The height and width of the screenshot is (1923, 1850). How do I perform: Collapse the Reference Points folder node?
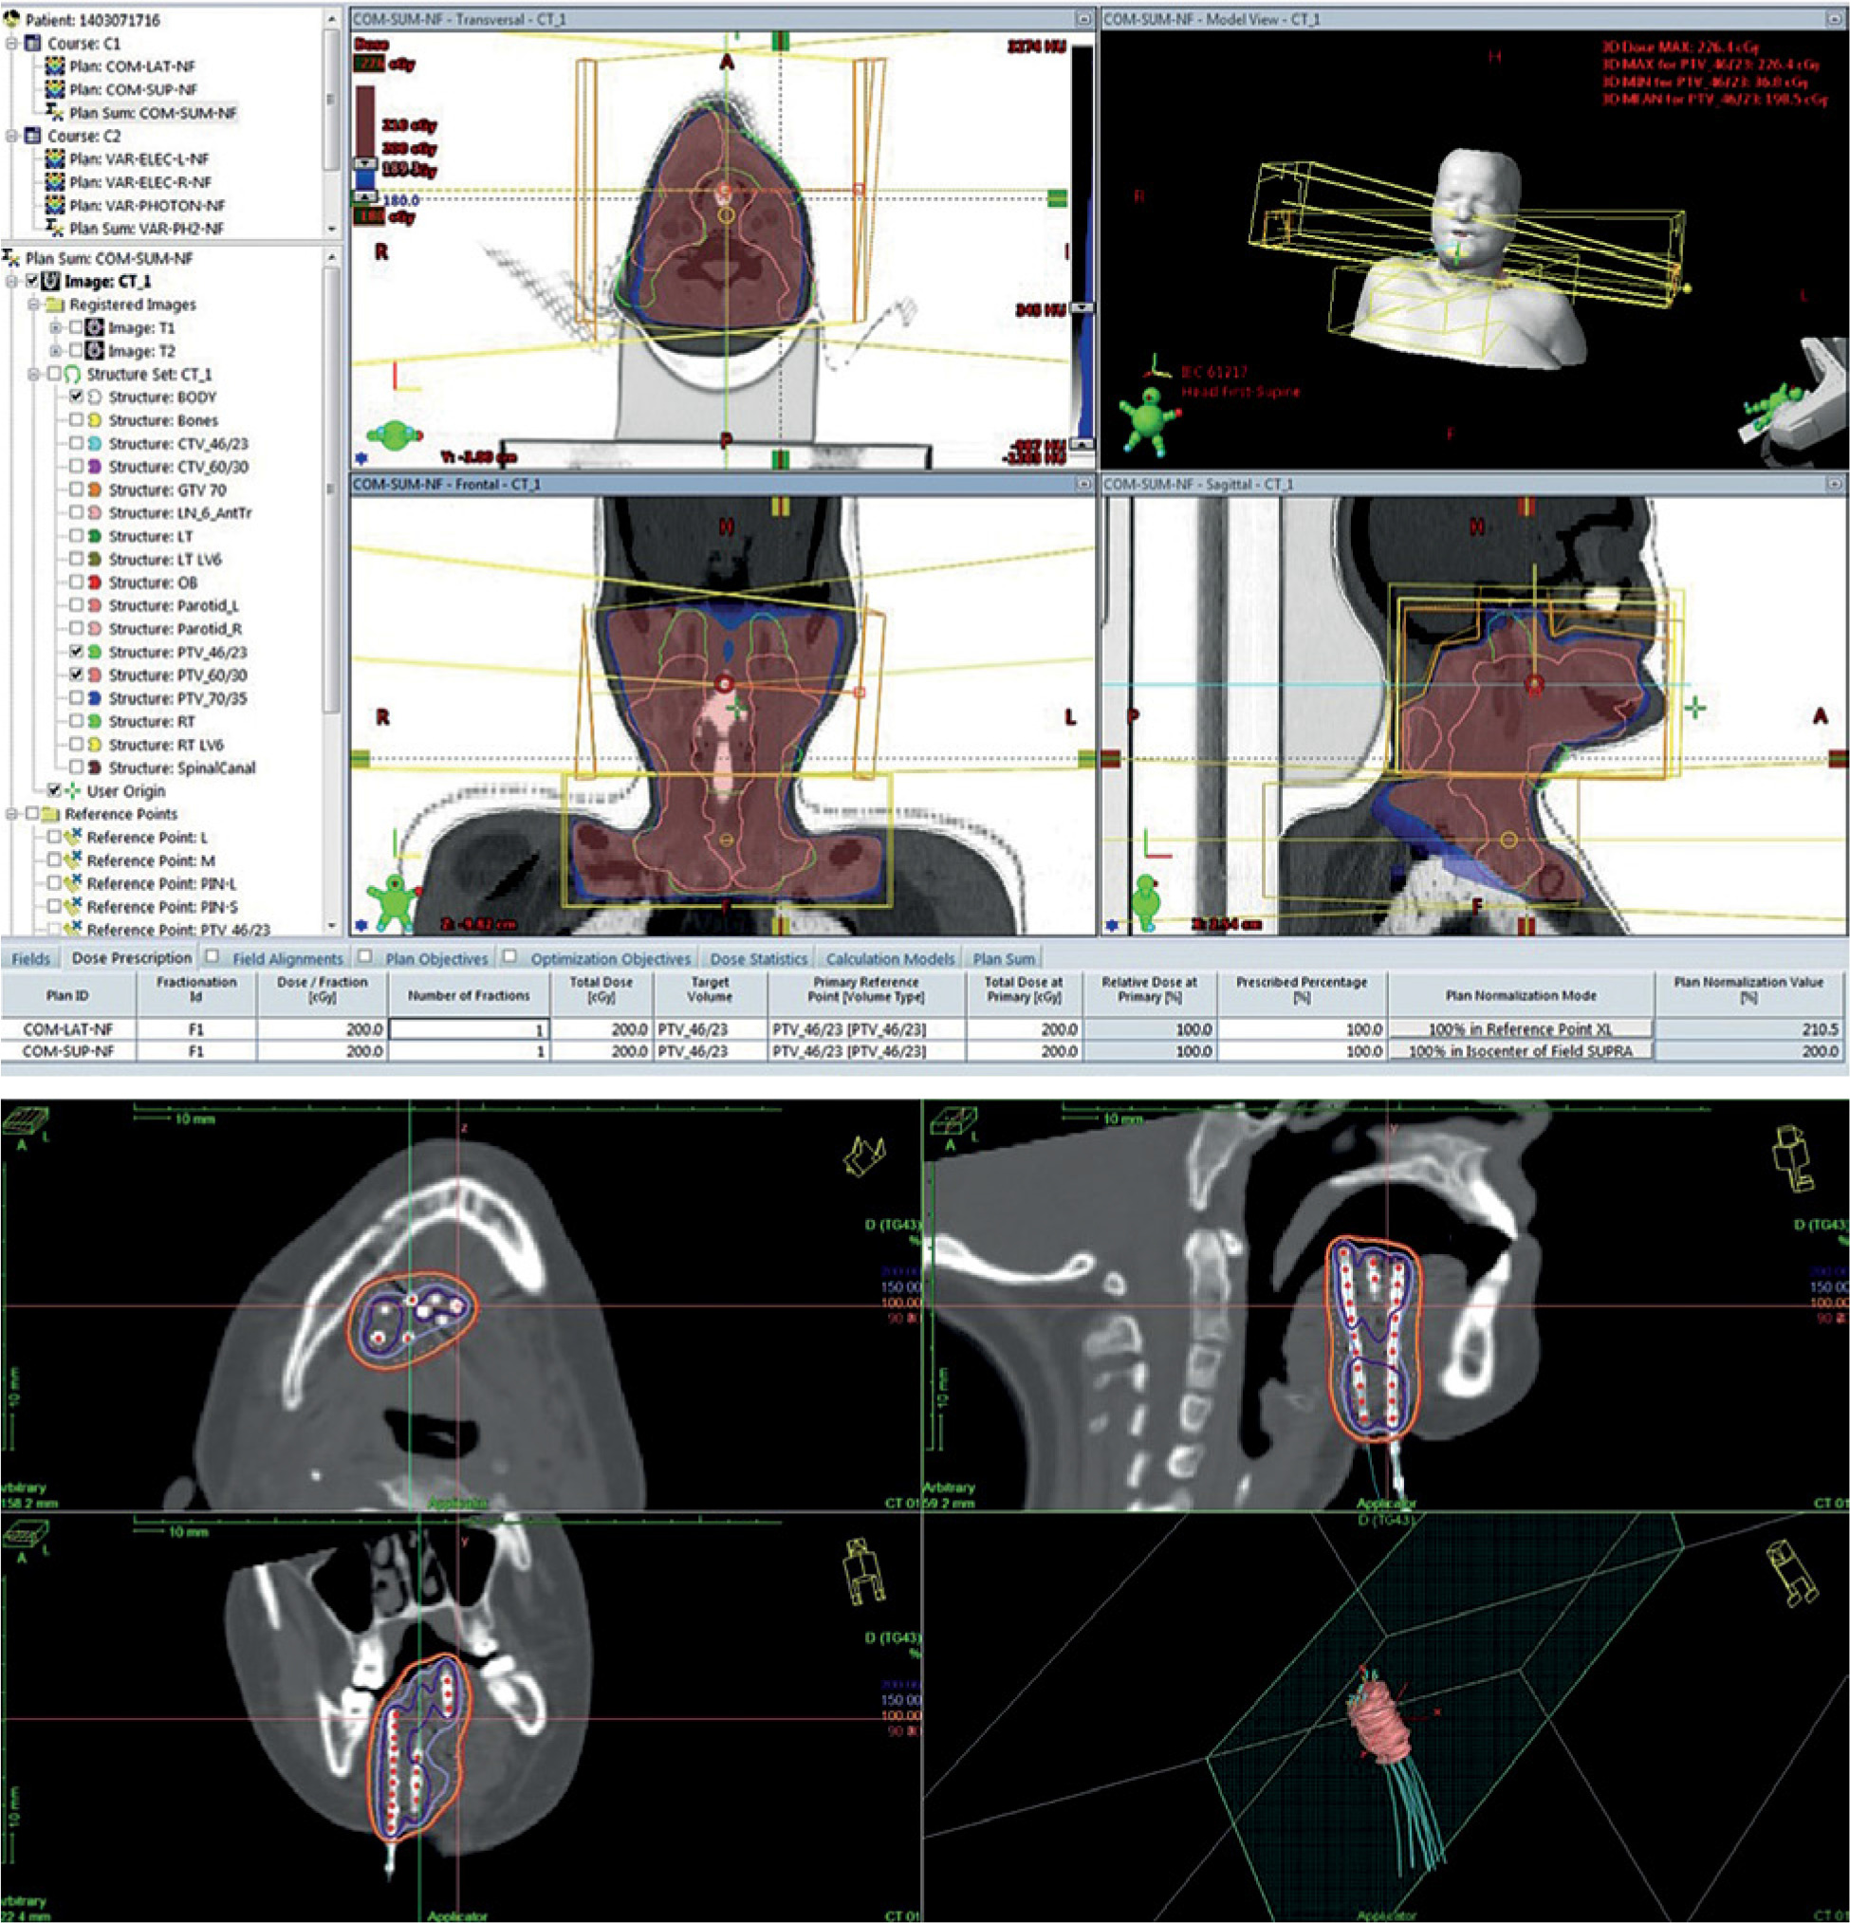point(11,813)
